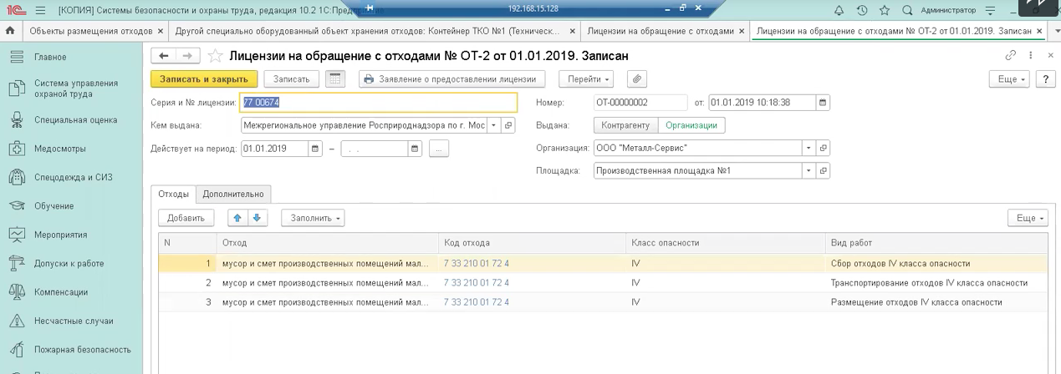Open Главное section in sidebar
Viewport: 1061px width, 374px height.
[50, 58]
